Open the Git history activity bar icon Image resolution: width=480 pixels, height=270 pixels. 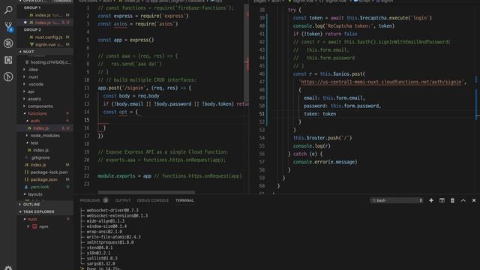(x=8, y=76)
